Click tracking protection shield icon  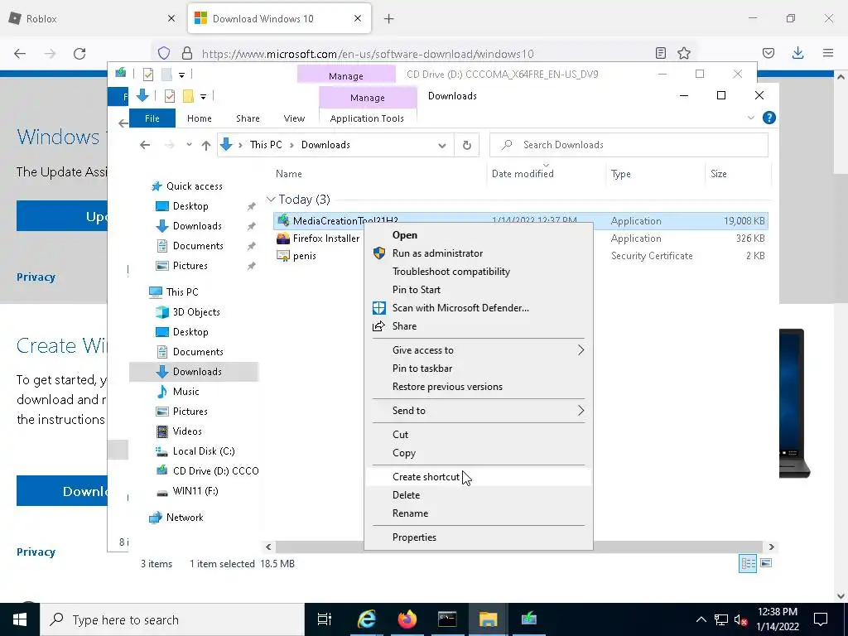[164, 53]
